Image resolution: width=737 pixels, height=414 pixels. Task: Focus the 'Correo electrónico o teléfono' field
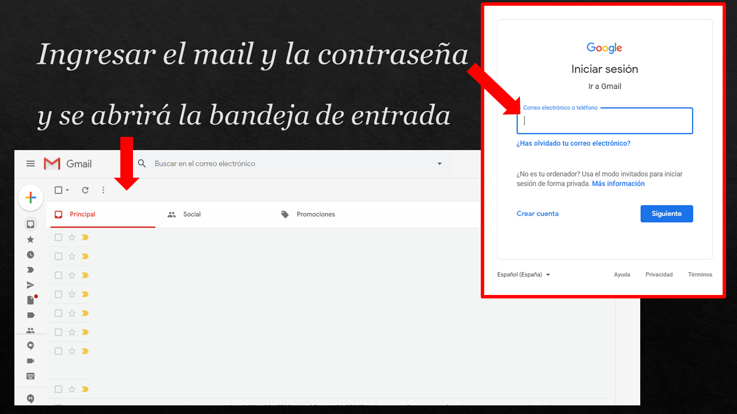pos(605,121)
